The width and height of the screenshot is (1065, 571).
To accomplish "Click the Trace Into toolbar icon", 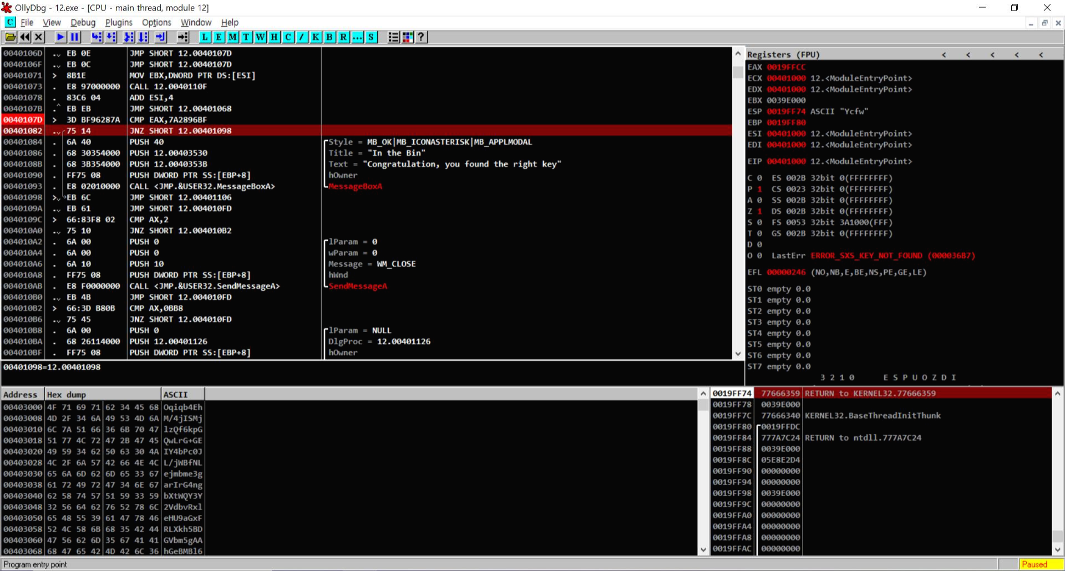I will coord(129,37).
